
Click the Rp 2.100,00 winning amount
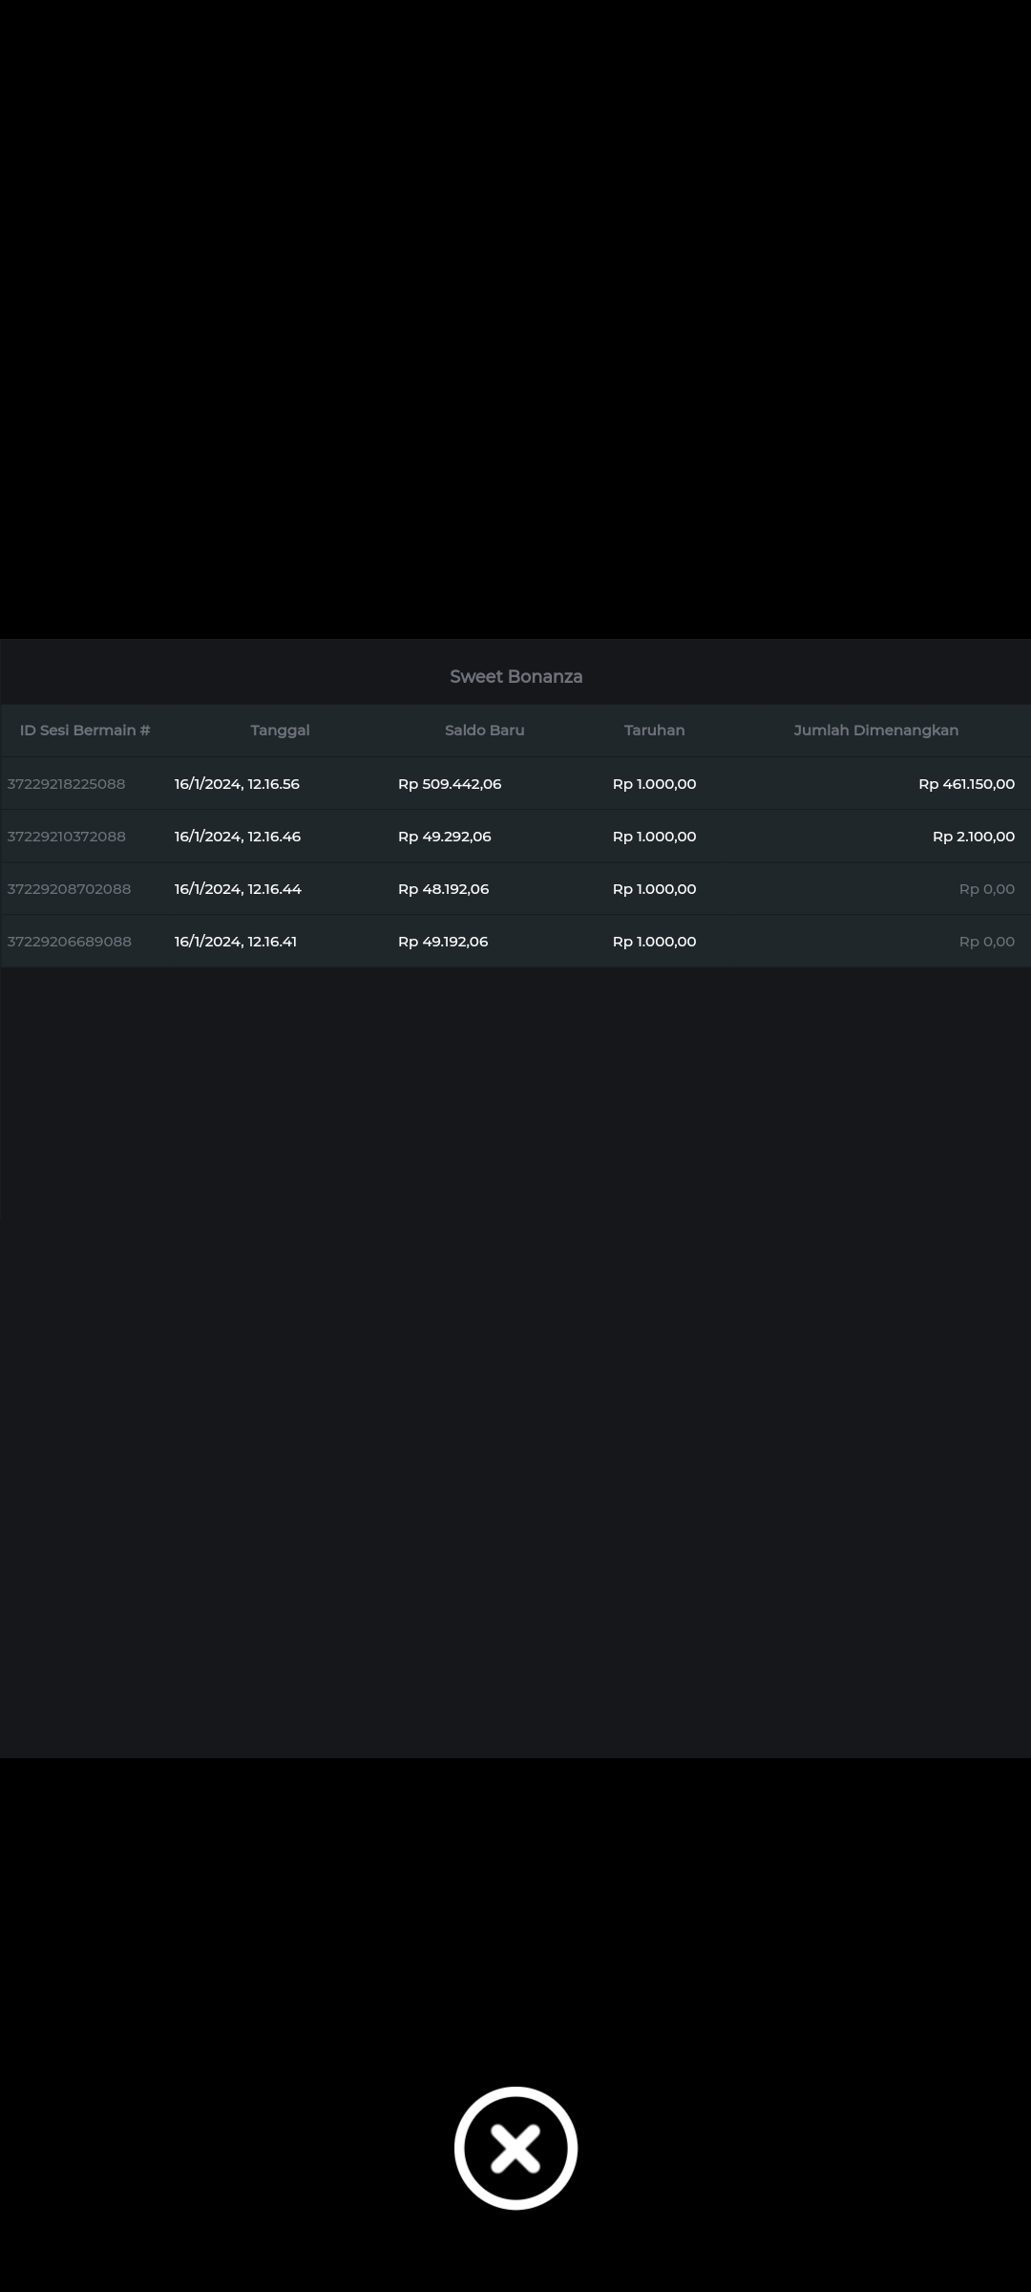pyautogui.click(x=973, y=836)
